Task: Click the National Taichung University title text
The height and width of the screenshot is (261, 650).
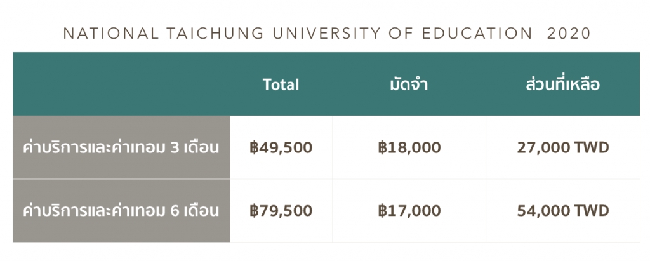Action: point(327,34)
